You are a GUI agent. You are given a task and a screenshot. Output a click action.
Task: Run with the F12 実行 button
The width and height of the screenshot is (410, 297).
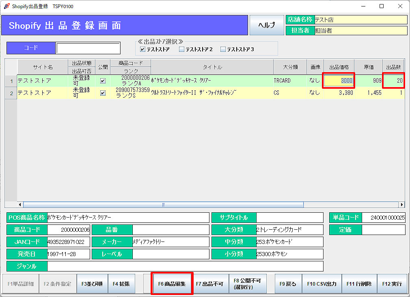coord(392,284)
